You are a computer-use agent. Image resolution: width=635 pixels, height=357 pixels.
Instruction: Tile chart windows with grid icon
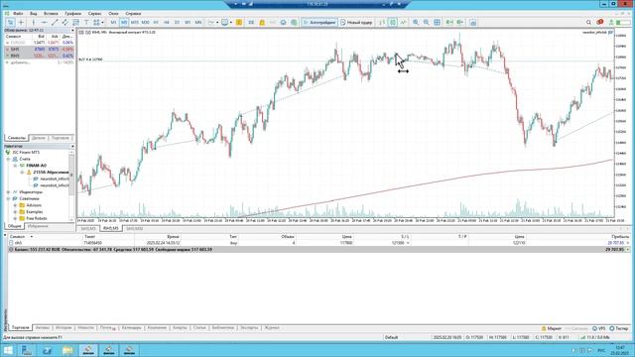437,22
